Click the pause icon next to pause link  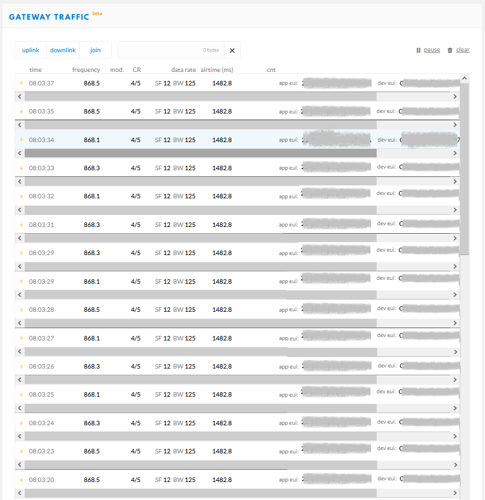[419, 50]
